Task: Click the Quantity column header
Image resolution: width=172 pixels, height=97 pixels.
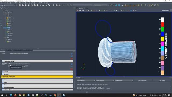Action: [x=21, y=64]
